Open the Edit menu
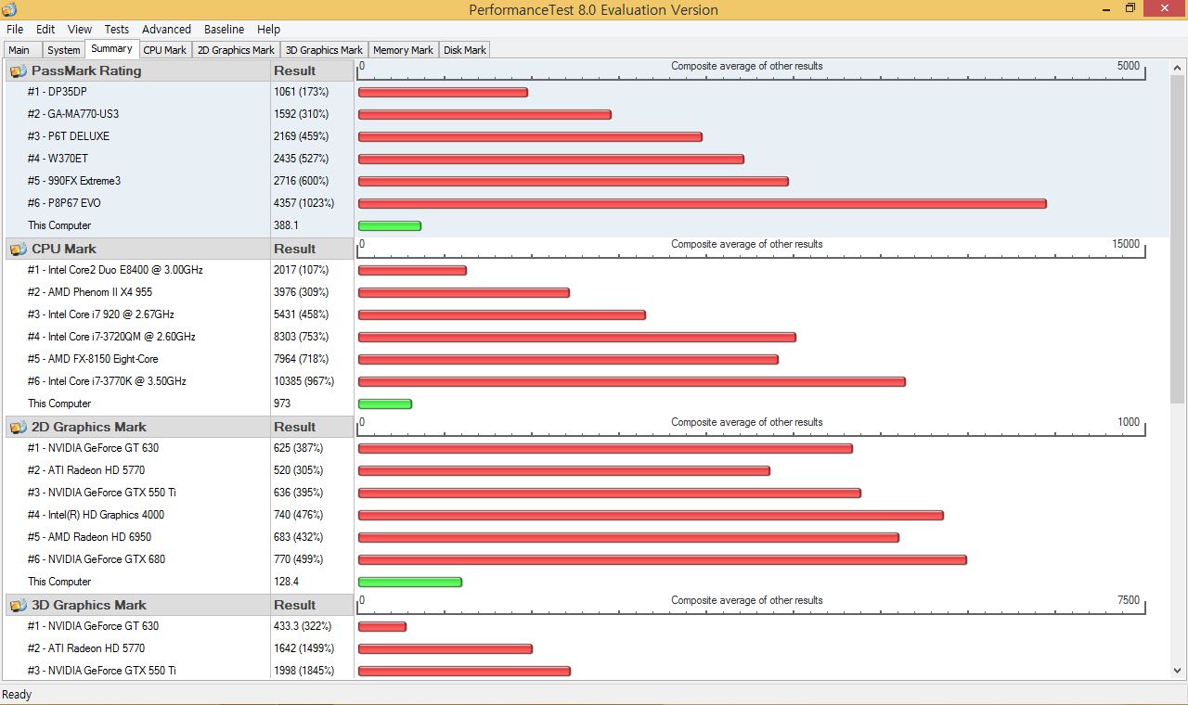 tap(45, 30)
